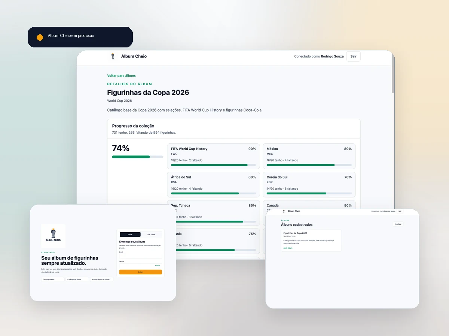The height and width of the screenshot is (336, 449).
Task: Open album via Abrir álbum link
Action: point(288,248)
